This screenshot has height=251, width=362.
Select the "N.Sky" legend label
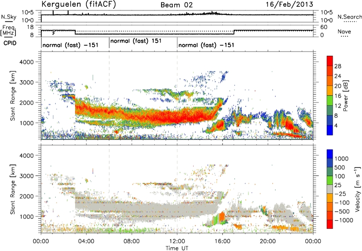(9, 17)
